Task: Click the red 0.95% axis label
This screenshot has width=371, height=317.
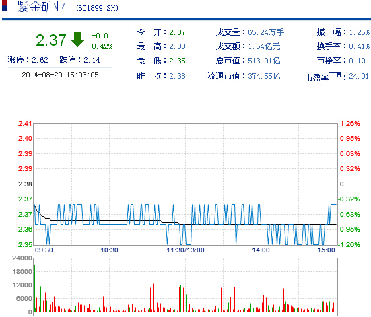Action: [x=350, y=138]
